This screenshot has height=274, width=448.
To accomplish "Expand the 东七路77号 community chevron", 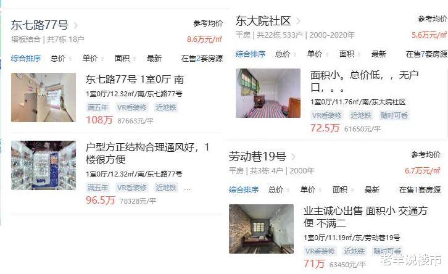I will pyautogui.click(x=75, y=25).
